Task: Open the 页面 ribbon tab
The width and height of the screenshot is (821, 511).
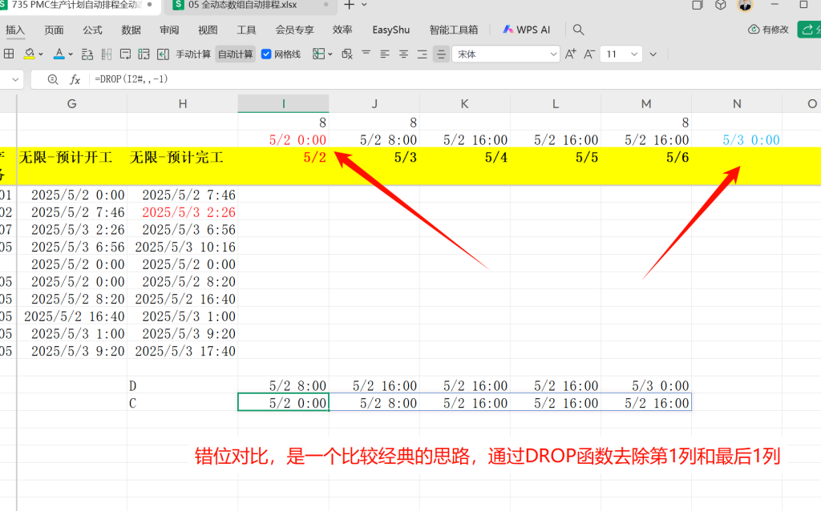Action: (x=54, y=30)
